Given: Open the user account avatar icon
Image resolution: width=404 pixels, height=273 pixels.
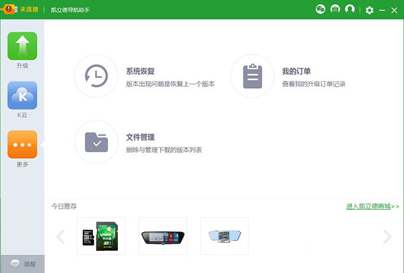Looking at the screenshot, I should (350, 9).
